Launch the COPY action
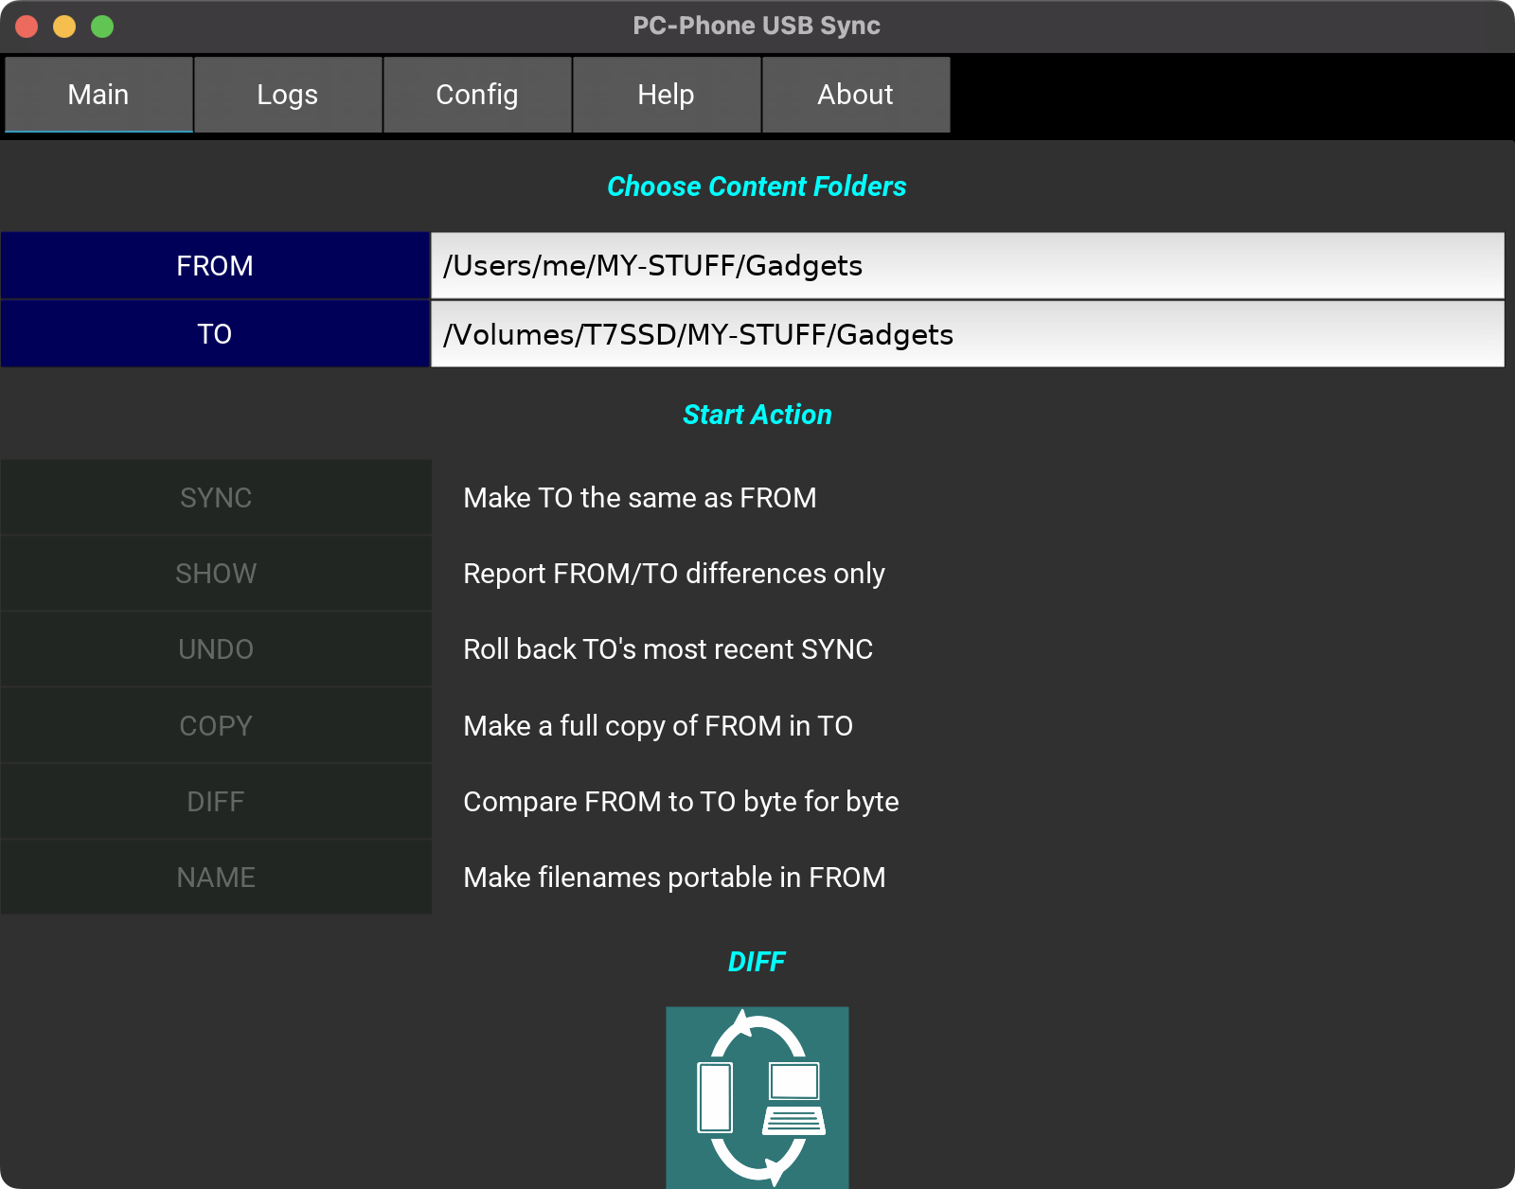The width and height of the screenshot is (1515, 1189). click(x=216, y=726)
